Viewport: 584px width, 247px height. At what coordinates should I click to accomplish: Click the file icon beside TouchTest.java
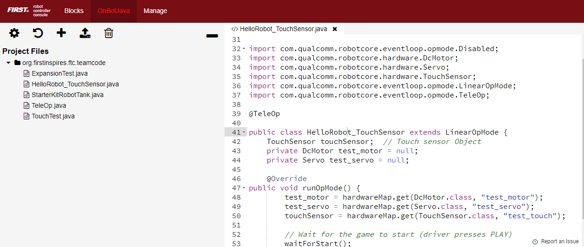coord(27,116)
